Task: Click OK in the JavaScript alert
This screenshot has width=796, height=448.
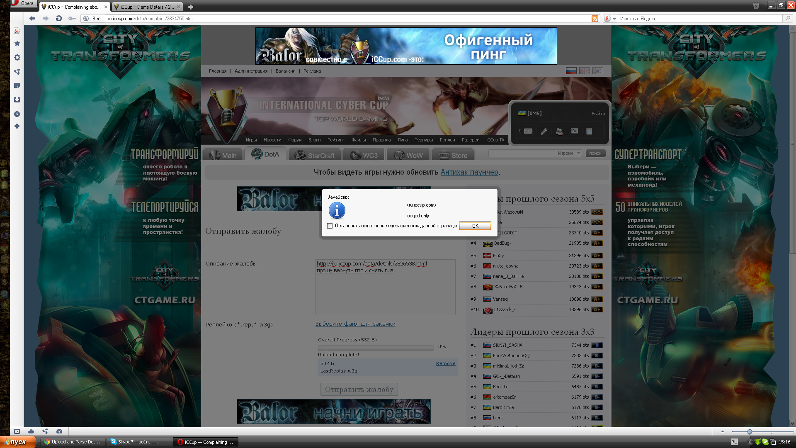Action: [475, 226]
